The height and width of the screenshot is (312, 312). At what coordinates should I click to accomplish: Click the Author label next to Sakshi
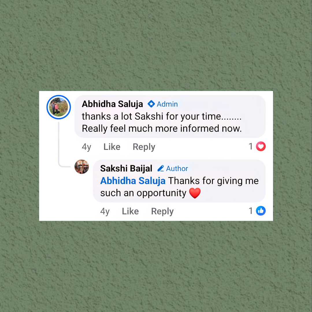click(177, 168)
